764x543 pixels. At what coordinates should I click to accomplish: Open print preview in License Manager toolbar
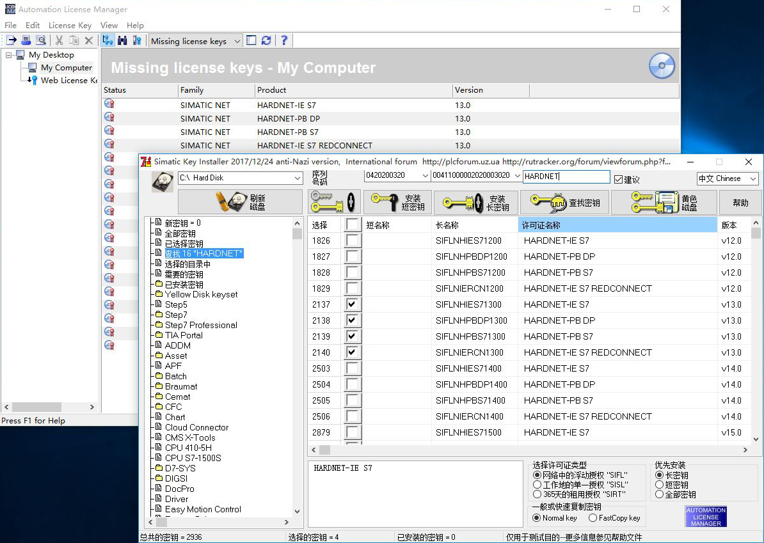(41, 40)
